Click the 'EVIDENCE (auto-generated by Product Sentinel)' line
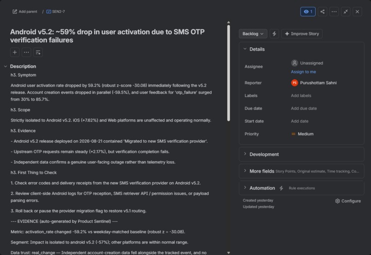The height and width of the screenshot is (255, 371). (x=64, y=221)
